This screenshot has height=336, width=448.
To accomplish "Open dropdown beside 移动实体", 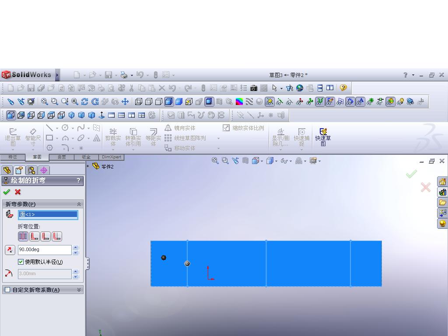I will [219, 148].
